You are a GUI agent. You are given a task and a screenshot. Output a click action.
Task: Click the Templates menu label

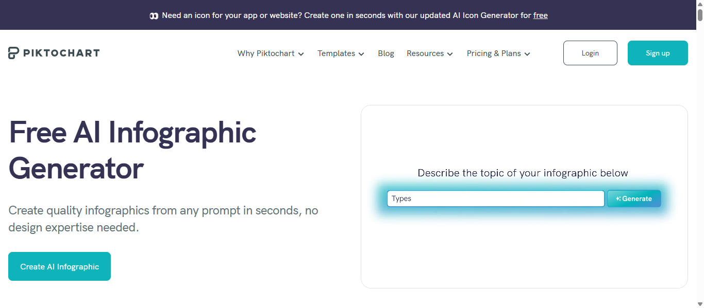click(336, 53)
